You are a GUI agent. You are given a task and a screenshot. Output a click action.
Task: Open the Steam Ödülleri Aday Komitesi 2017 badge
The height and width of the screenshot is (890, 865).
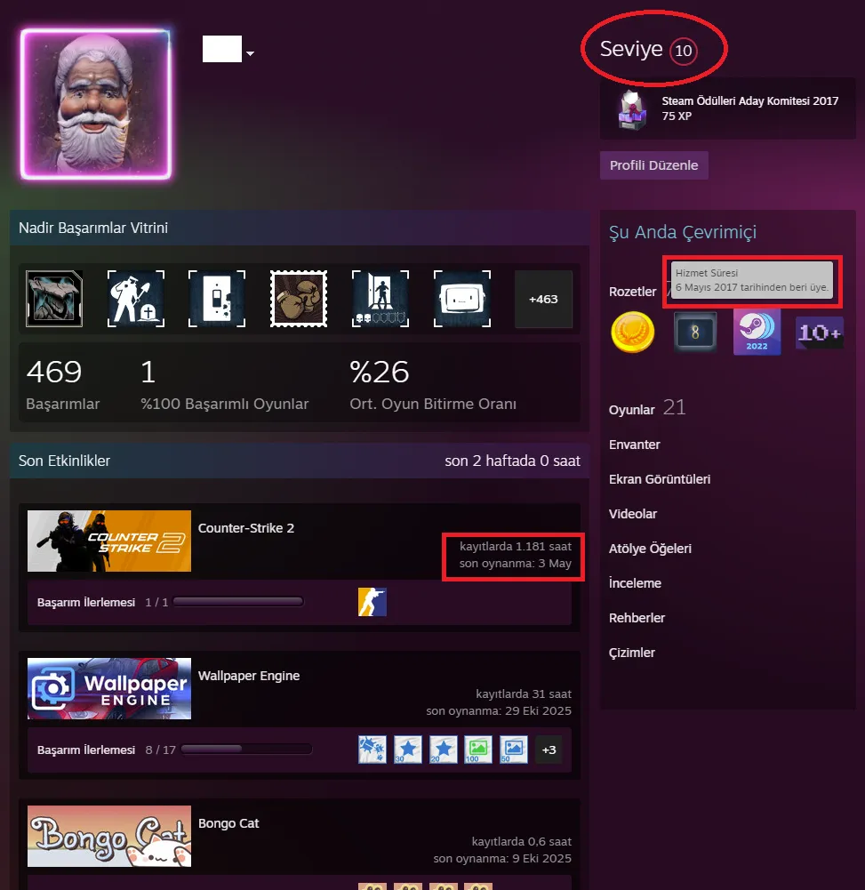click(727, 108)
